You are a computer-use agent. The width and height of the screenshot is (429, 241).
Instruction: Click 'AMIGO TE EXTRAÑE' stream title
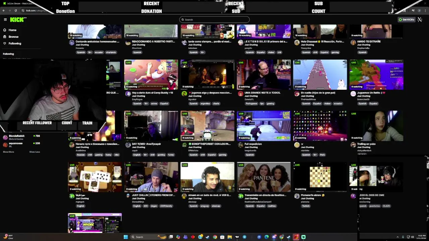(x=369, y=42)
